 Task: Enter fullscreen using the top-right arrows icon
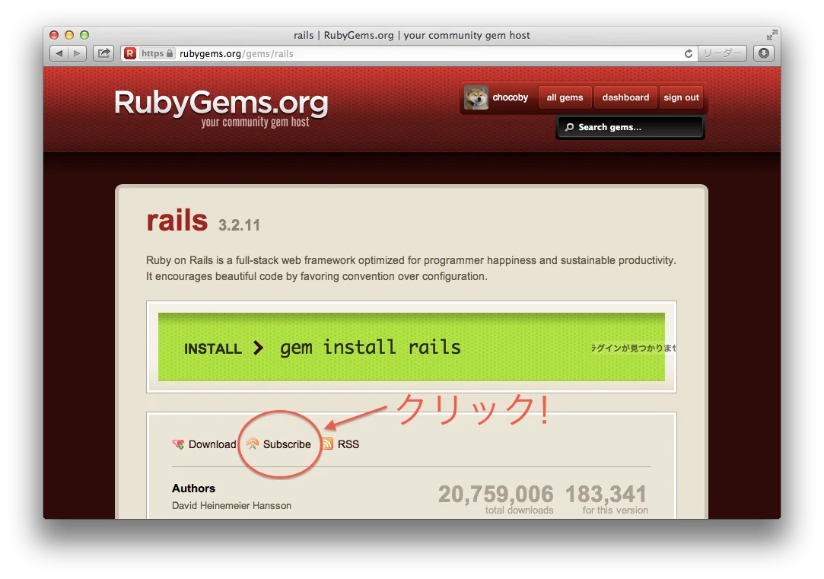tap(772, 35)
